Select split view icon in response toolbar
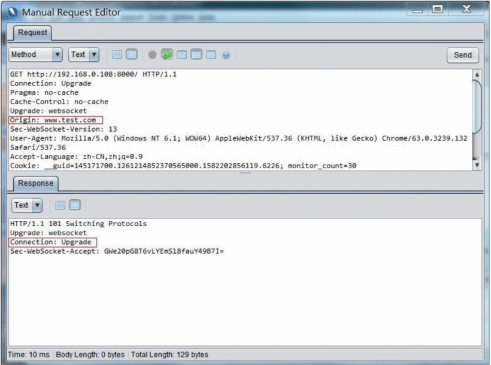 click(74, 205)
